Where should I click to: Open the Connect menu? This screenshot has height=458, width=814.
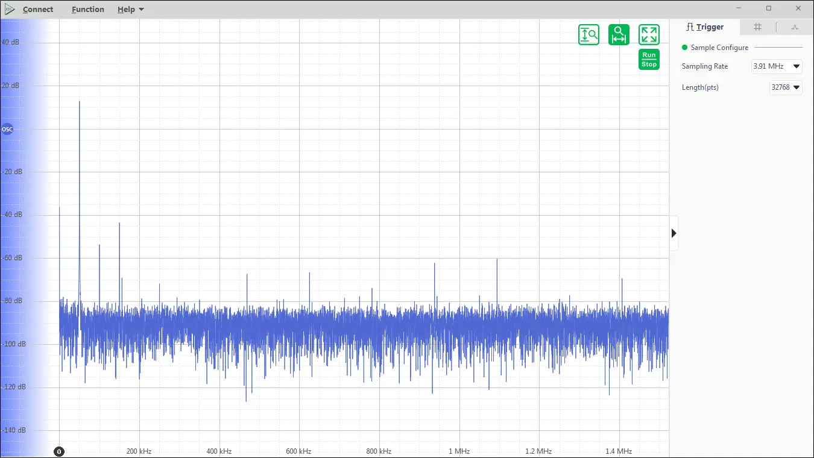pos(38,10)
